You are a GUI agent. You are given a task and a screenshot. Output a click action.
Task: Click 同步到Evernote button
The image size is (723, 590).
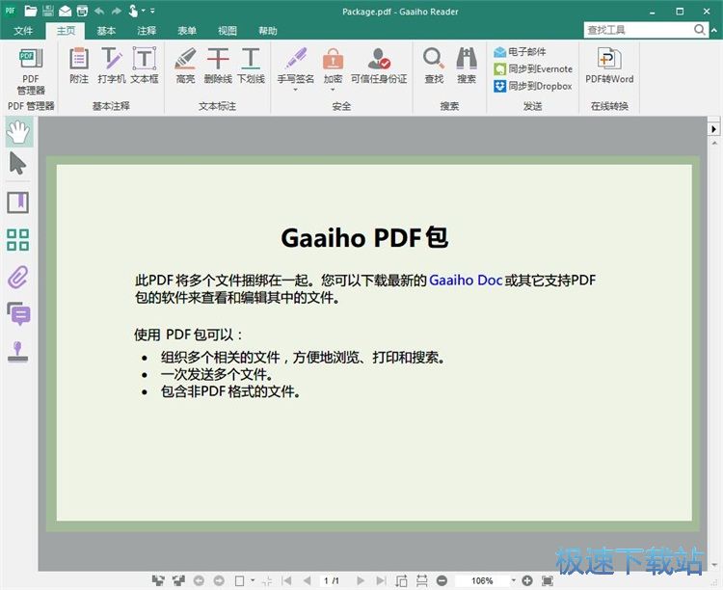tap(533, 68)
